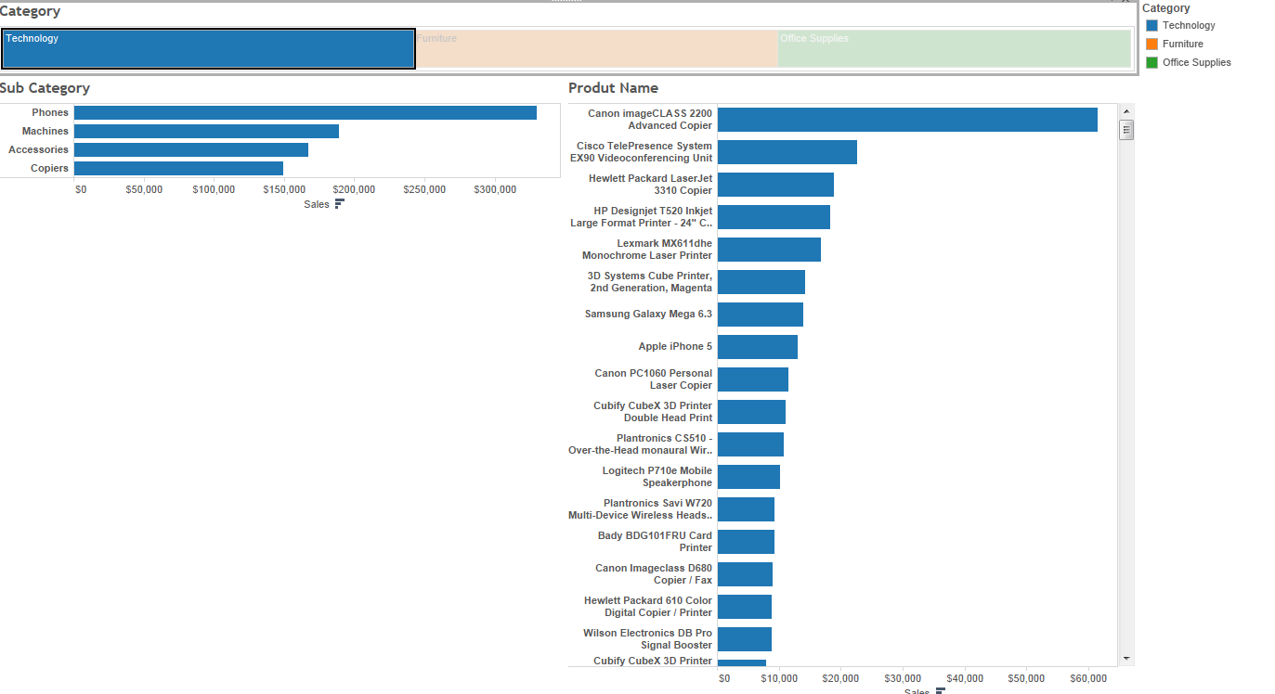Select the Canon imageCLASS 2200 Advanced Copier bar
Viewport: 1275px width, 694px height.
tap(907, 120)
